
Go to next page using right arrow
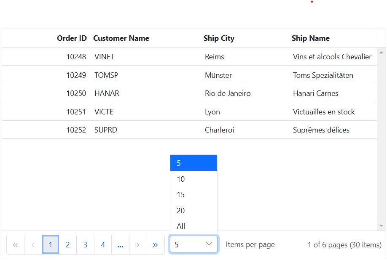point(138,245)
